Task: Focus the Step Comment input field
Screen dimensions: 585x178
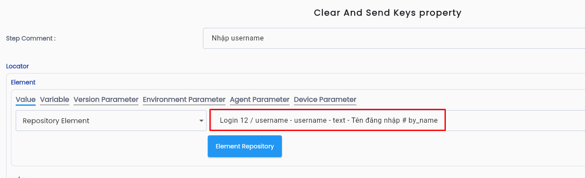Action: [394, 38]
